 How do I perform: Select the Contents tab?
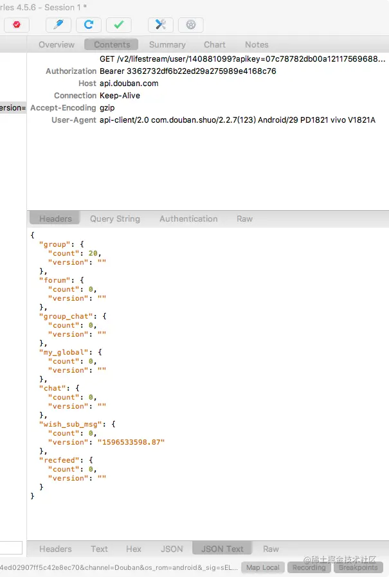coord(112,44)
